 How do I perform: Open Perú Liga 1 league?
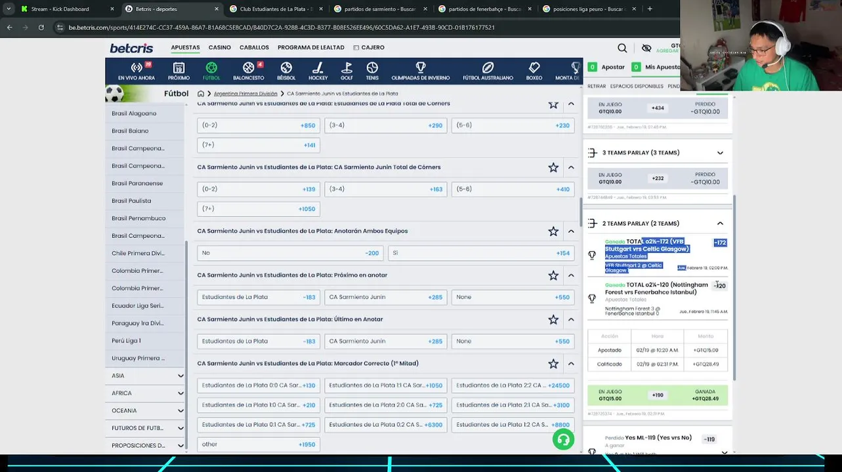[126, 341]
